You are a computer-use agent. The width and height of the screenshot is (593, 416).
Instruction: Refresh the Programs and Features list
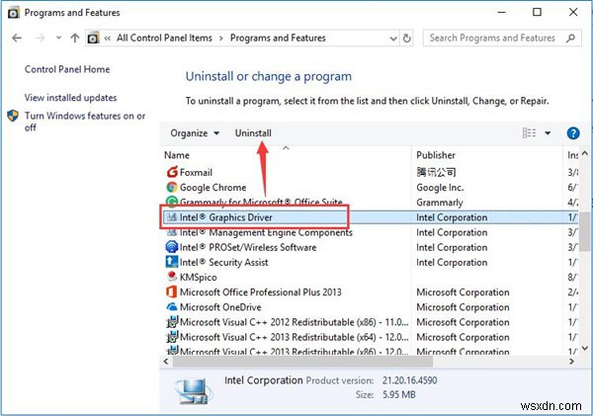tap(406, 38)
